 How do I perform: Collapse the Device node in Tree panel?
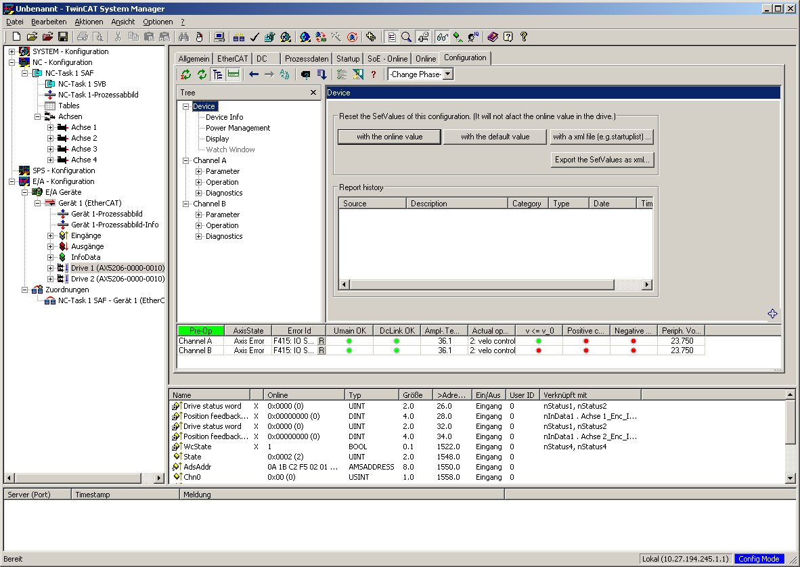[x=185, y=106]
